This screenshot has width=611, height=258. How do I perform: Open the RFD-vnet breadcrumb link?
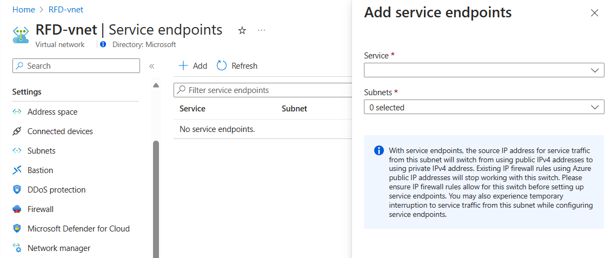(66, 10)
